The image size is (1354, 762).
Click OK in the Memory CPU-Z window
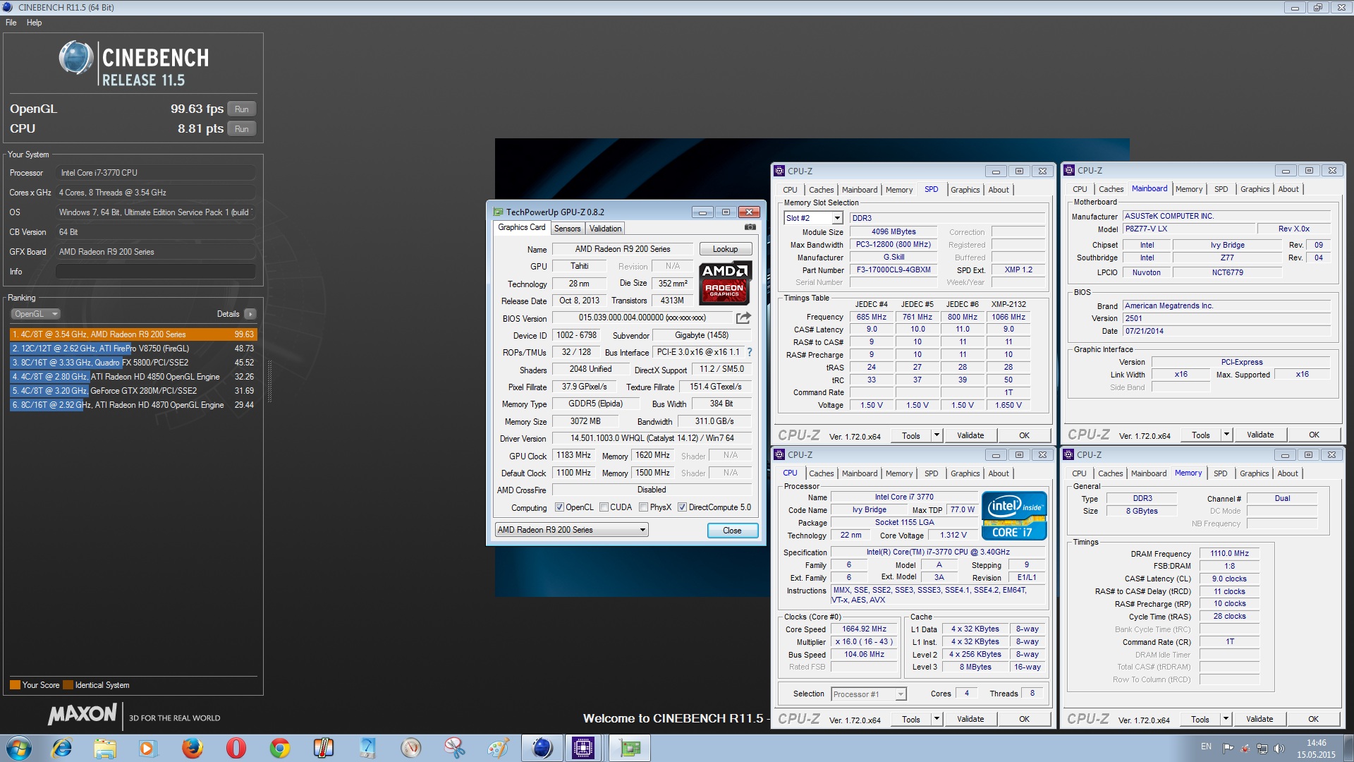pyautogui.click(x=1313, y=719)
